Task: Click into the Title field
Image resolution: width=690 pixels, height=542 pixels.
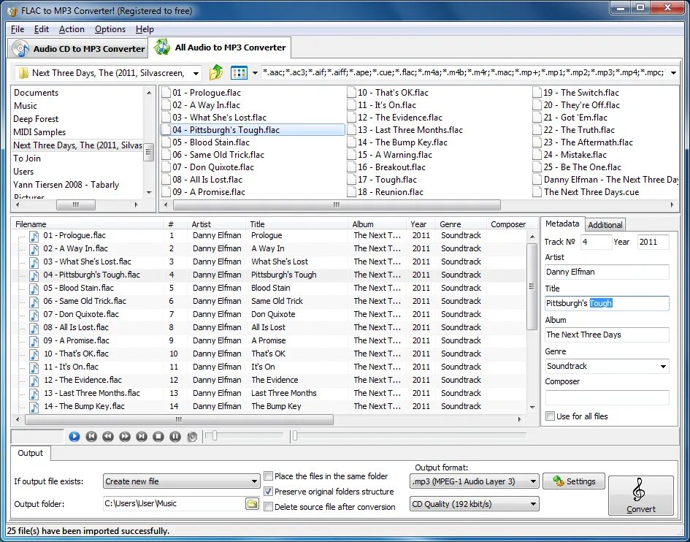Action: point(607,303)
